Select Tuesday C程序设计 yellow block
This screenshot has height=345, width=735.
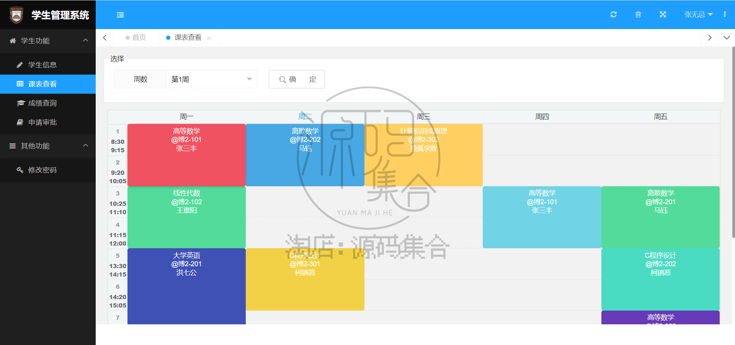305,279
